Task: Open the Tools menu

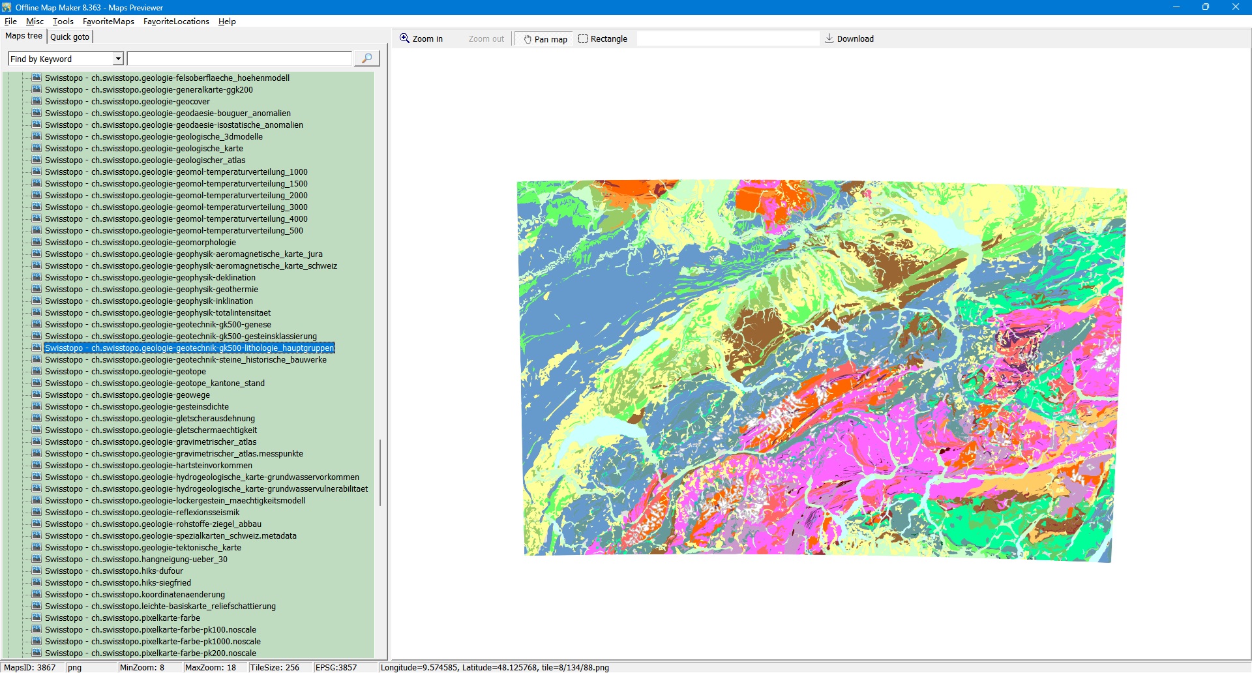Action: tap(63, 22)
